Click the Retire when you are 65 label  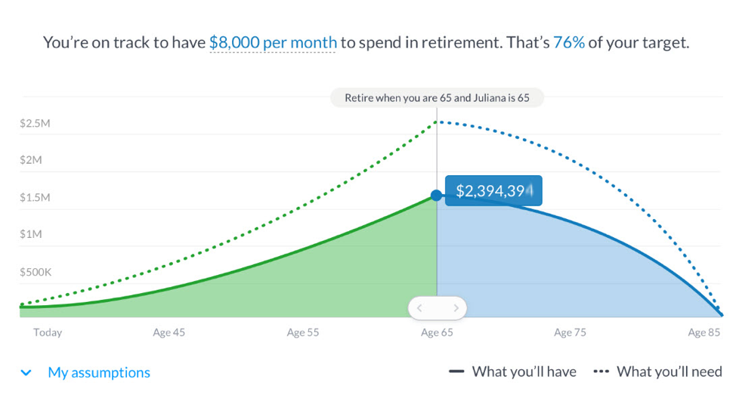(437, 98)
